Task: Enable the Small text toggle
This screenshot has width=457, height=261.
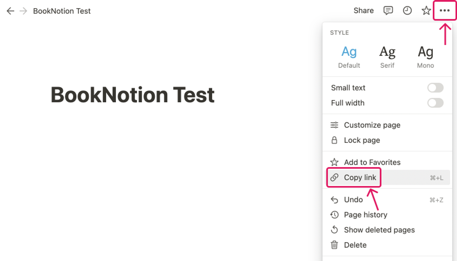Action: pos(435,88)
